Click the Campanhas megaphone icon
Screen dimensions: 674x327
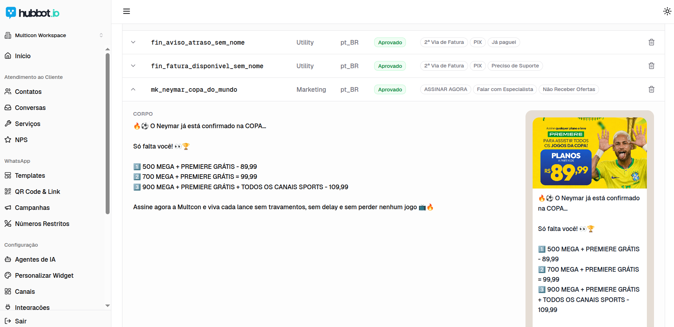click(8, 207)
